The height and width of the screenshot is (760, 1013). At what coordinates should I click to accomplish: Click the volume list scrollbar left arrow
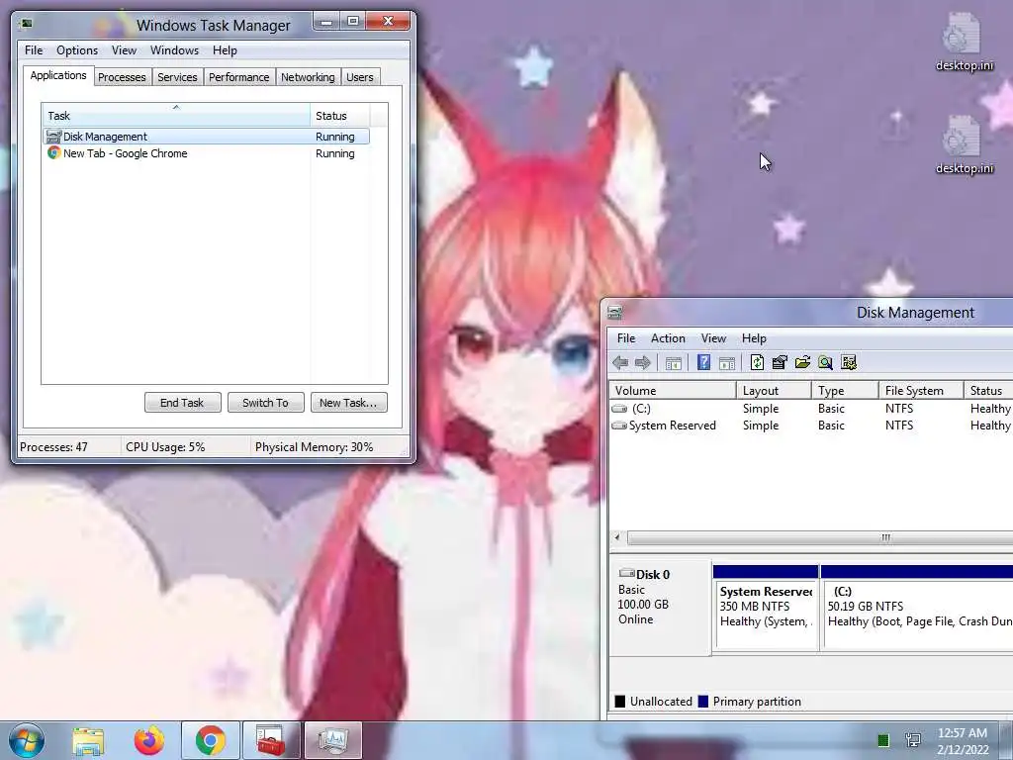tap(617, 537)
